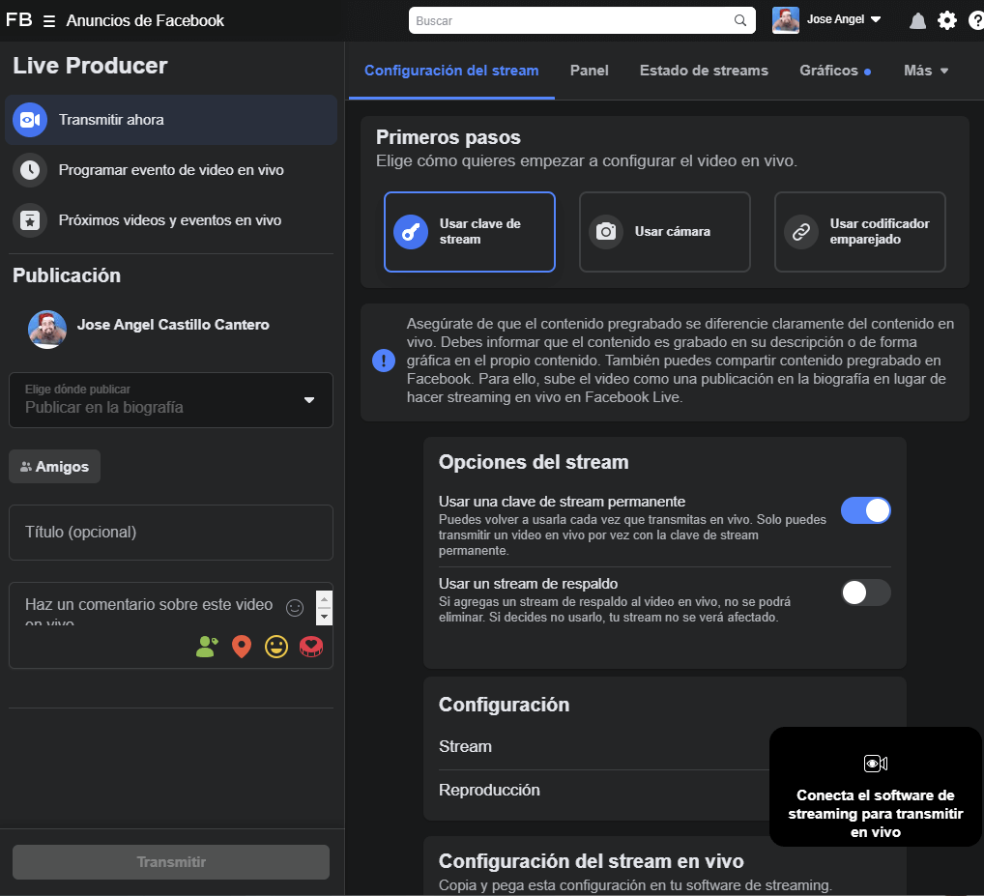Switch to the Estado de streams tab
Screen dimensions: 984x896
[x=704, y=71]
